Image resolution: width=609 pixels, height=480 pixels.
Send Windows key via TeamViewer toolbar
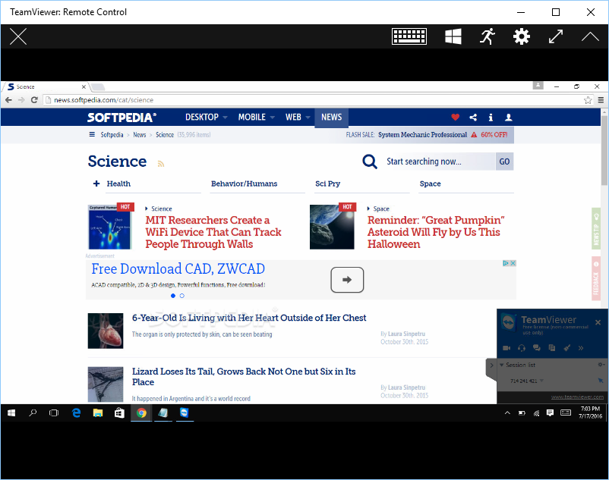[x=453, y=36]
